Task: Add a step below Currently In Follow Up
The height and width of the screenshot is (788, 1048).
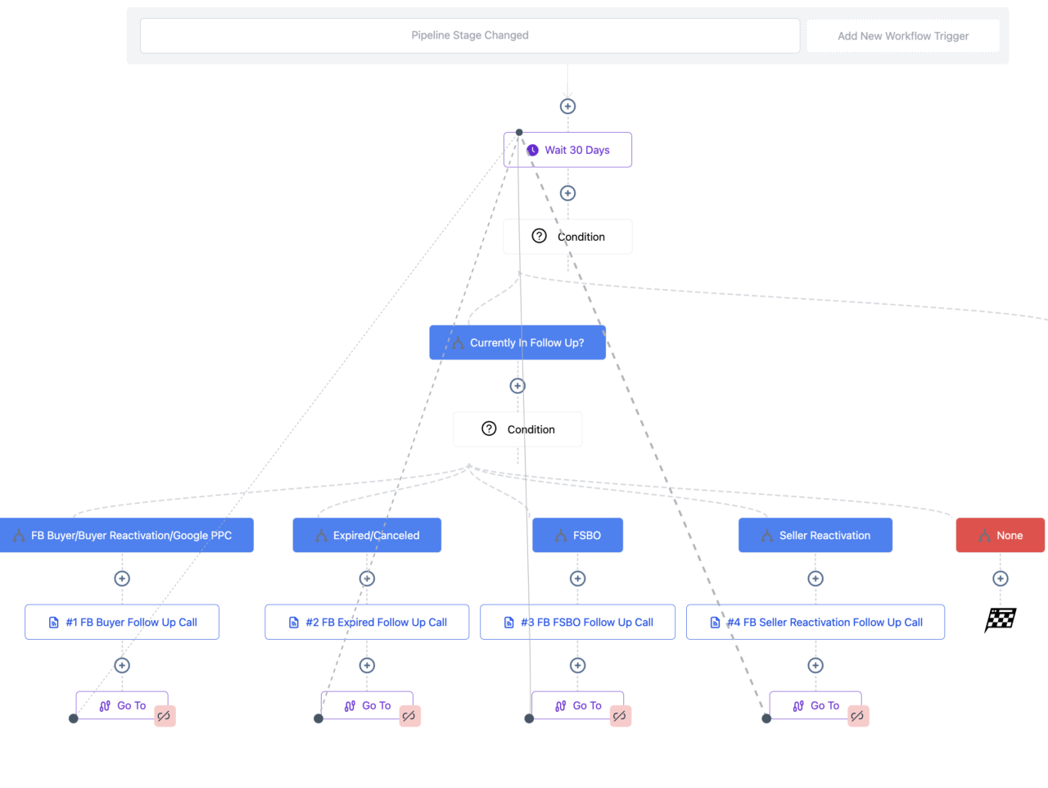Action: click(517, 386)
